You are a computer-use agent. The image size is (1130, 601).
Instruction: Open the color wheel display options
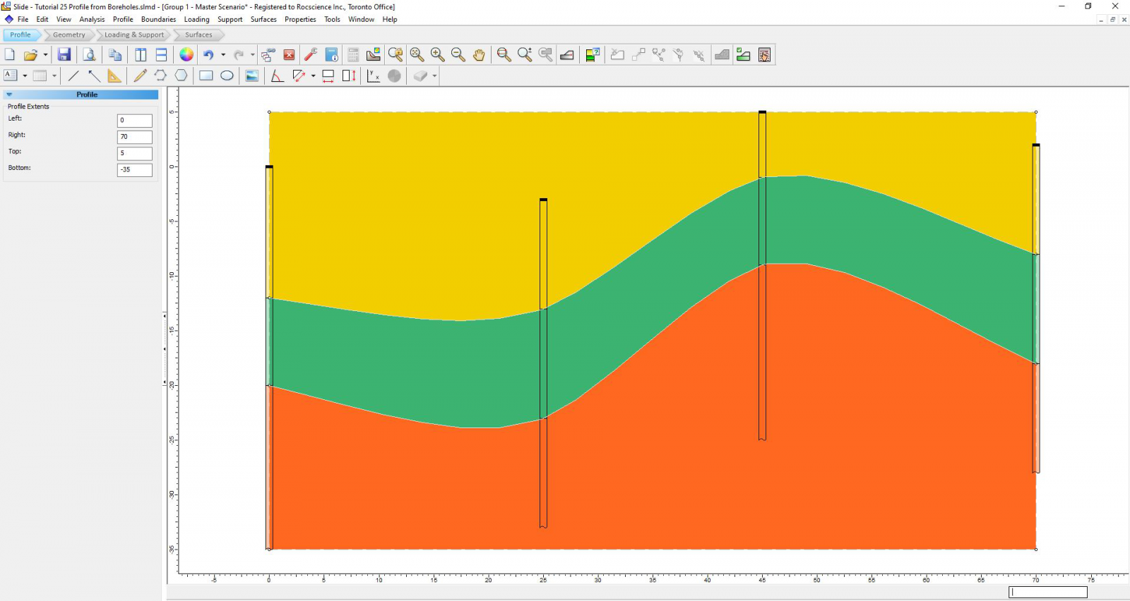pyautogui.click(x=186, y=55)
